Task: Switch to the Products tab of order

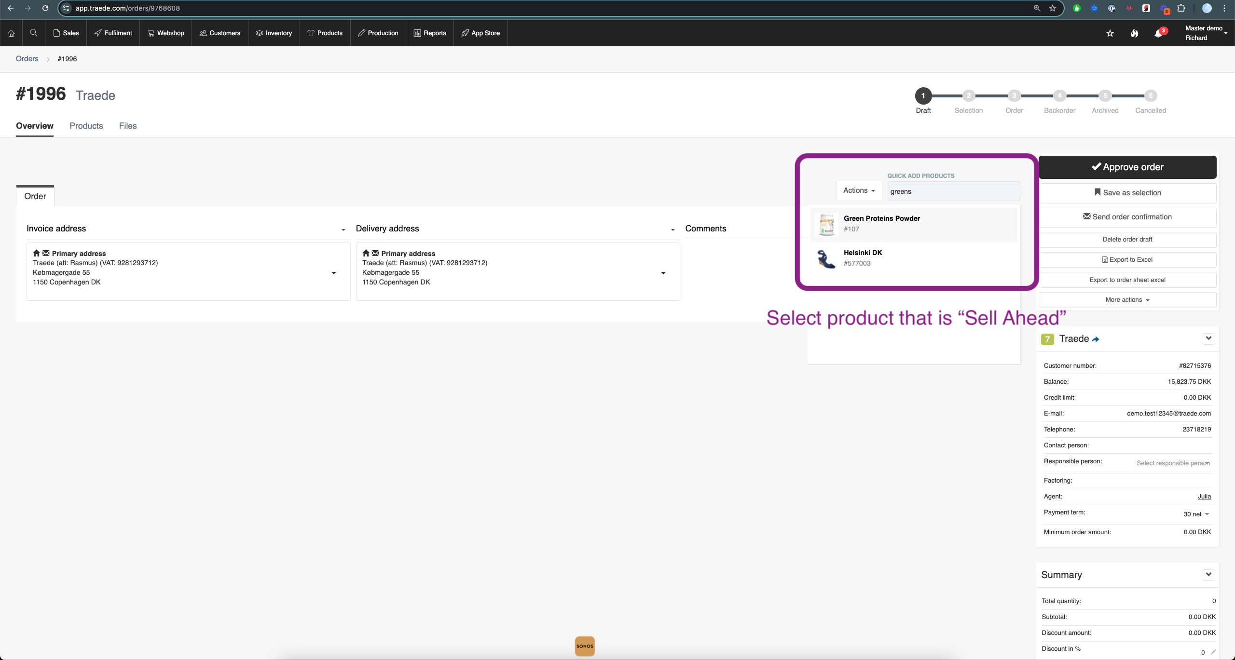Action: click(86, 126)
